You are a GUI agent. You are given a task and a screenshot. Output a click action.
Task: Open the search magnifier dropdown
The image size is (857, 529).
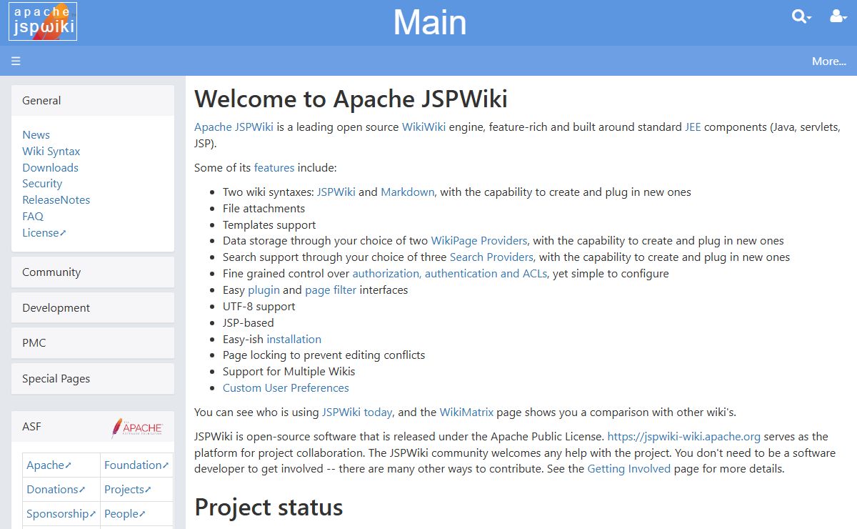click(x=802, y=16)
